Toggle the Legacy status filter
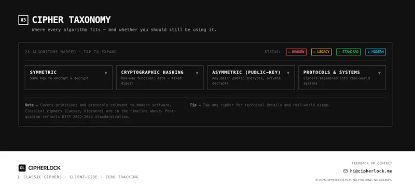415x188 pixels. pyautogui.click(x=321, y=52)
